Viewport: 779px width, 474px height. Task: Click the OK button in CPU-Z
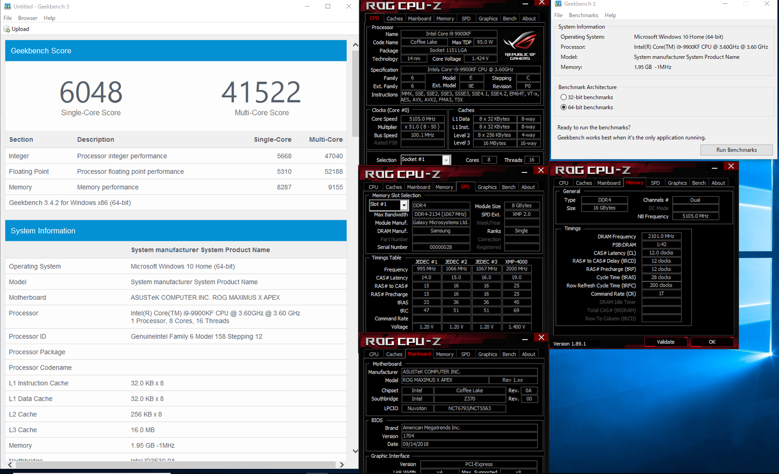click(x=712, y=342)
